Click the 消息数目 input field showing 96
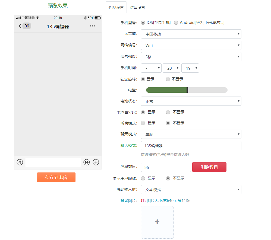 tap(166, 167)
